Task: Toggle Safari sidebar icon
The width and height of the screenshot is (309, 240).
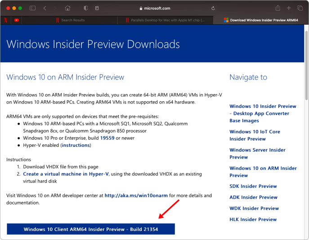Action: point(32,8)
